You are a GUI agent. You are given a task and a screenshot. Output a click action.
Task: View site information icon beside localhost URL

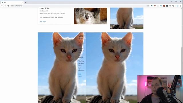click(x=12, y=6)
